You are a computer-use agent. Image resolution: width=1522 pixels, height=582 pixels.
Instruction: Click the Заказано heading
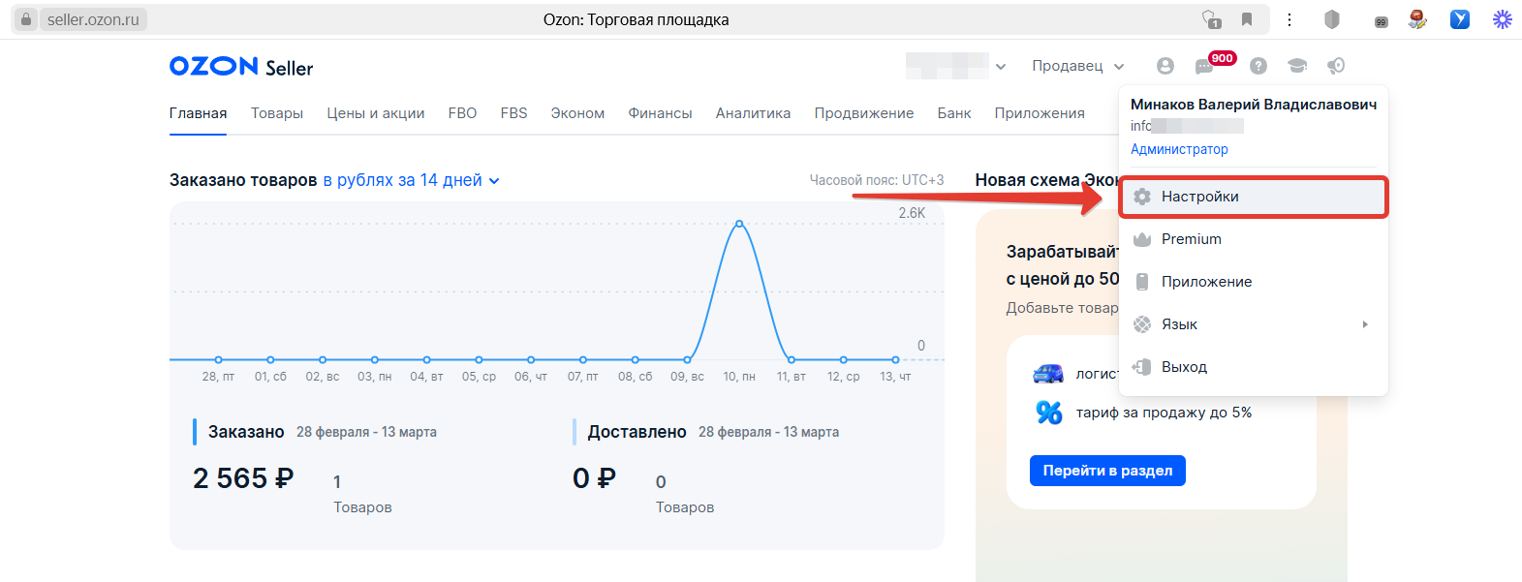point(246,432)
